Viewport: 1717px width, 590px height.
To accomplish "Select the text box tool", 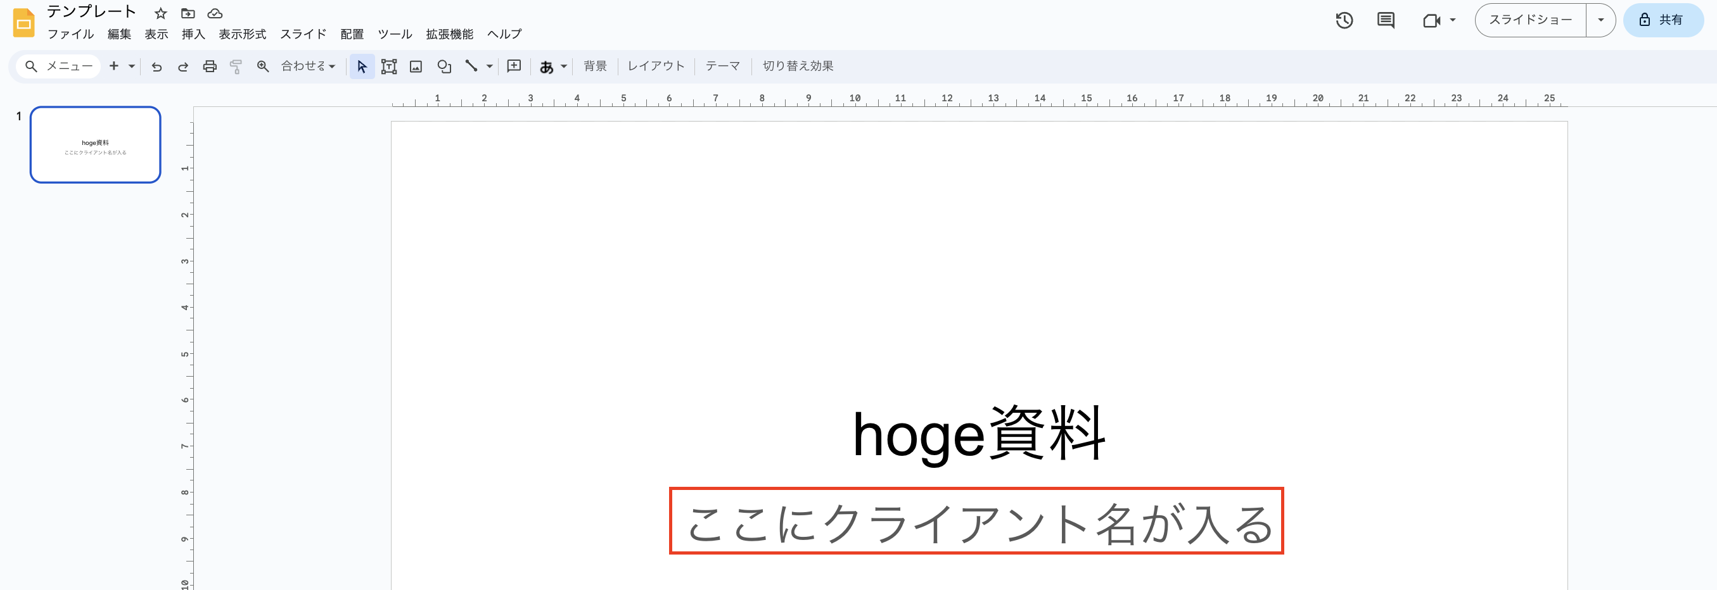I will (x=389, y=66).
